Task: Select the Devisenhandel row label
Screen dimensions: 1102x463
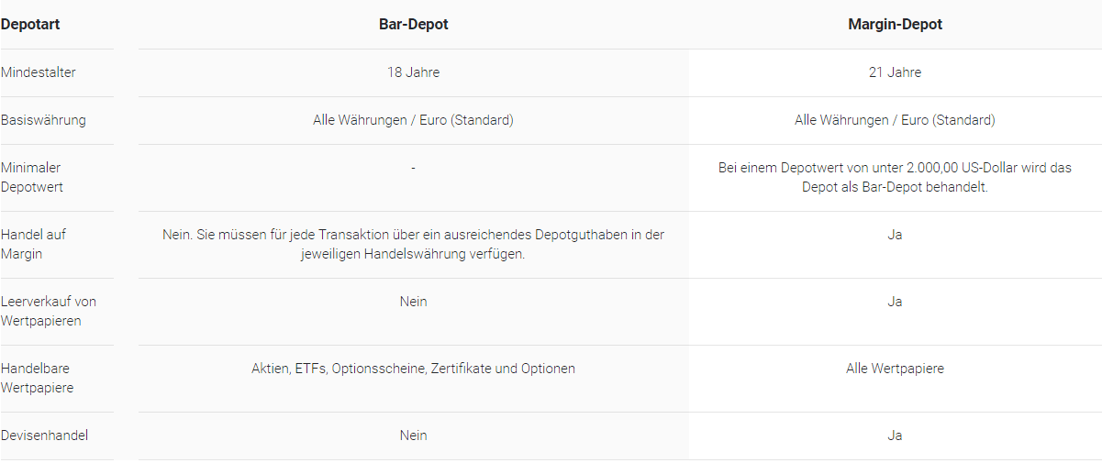Action: tap(44, 435)
